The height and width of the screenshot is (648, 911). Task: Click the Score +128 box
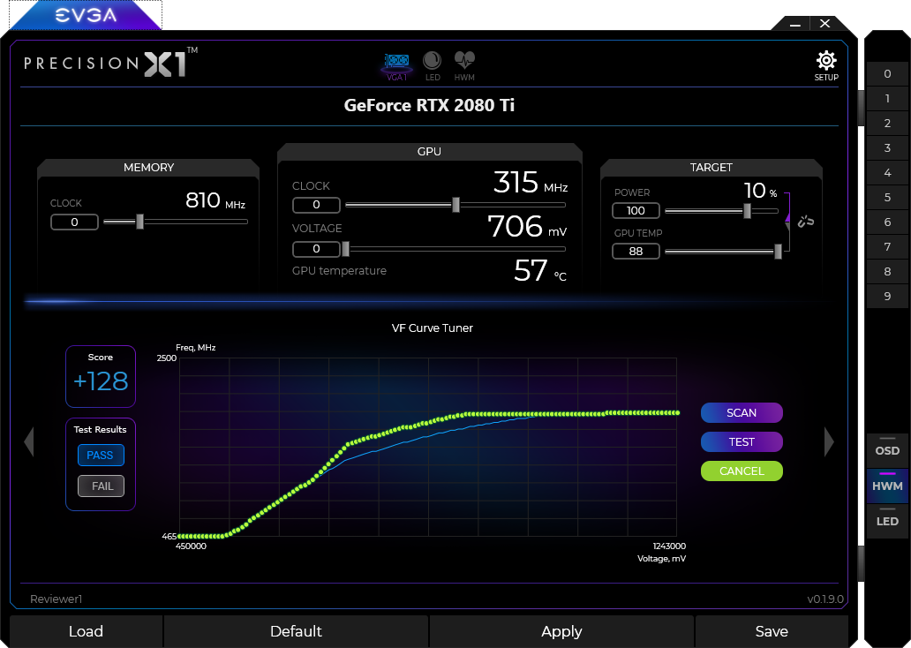(x=101, y=377)
